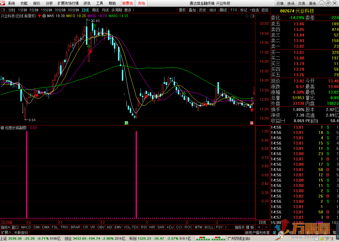This screenshot has width=339, height=242.
Task: Click the plus button to add sub-chart
Action: tap(259, 227)
